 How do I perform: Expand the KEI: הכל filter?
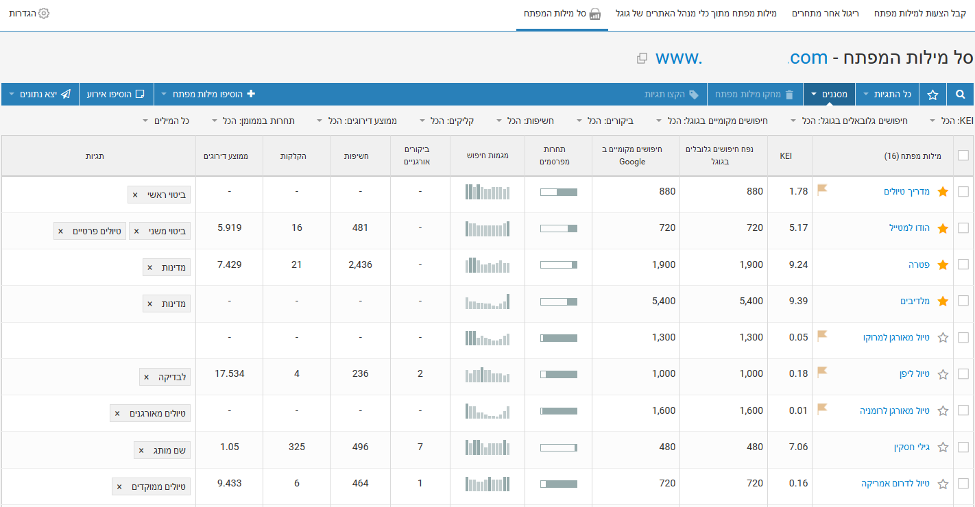[x=952, y=121]
